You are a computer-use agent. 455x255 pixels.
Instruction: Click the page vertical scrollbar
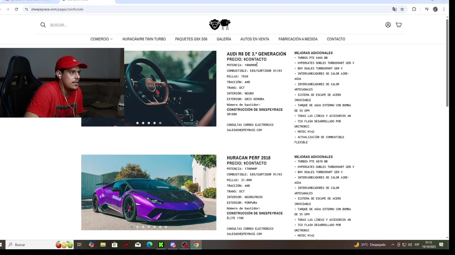[x=447, y=62]
